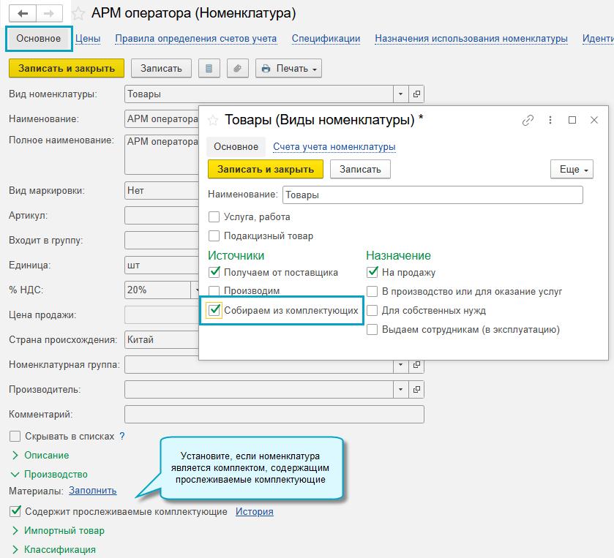The width and height of the screenshot is (614, 558).
Task: Click the forward navigation arrow
Action: click(x=48, y=14)
